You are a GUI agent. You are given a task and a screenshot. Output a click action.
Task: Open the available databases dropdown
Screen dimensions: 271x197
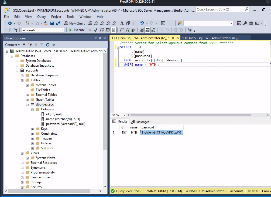click(63, 30)
